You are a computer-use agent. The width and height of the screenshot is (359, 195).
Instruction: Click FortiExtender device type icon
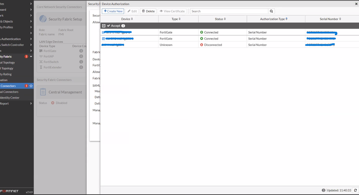[41, 68]
